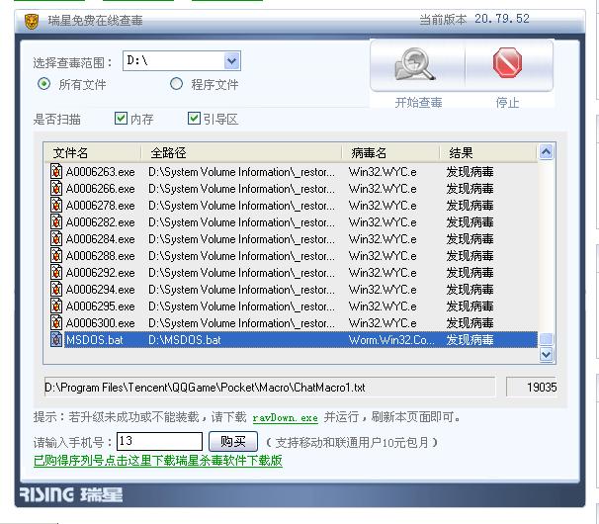Click virus file icon for A0006284.exe
This screenshot has height=524, width=599.
56,238
